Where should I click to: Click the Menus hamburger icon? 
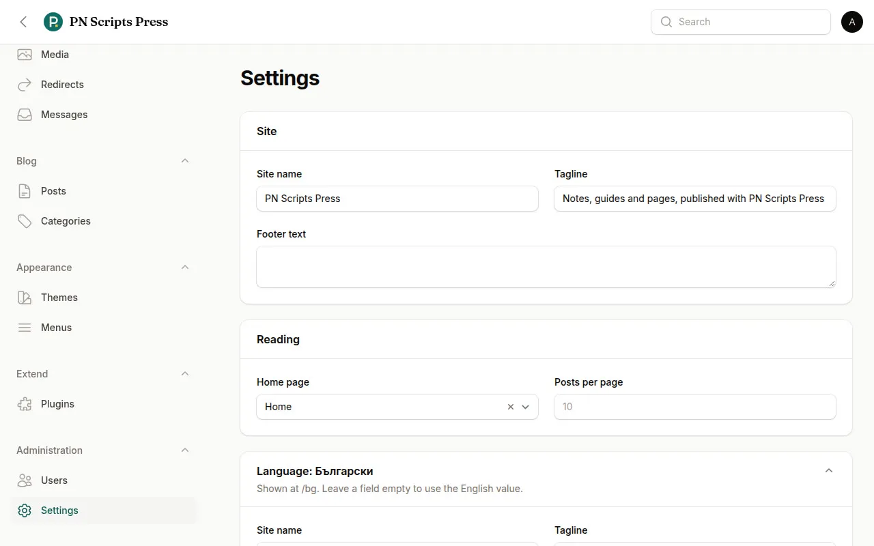(25, 328)
